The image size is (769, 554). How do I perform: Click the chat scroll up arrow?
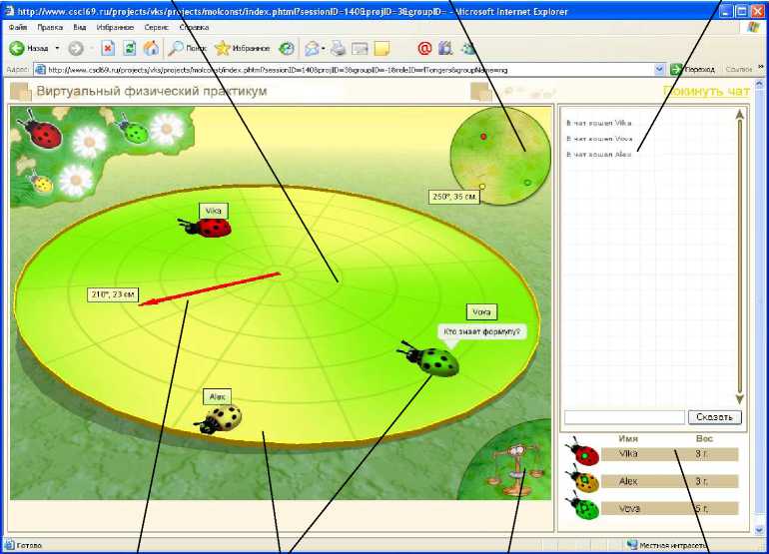(x=740, y=114)
